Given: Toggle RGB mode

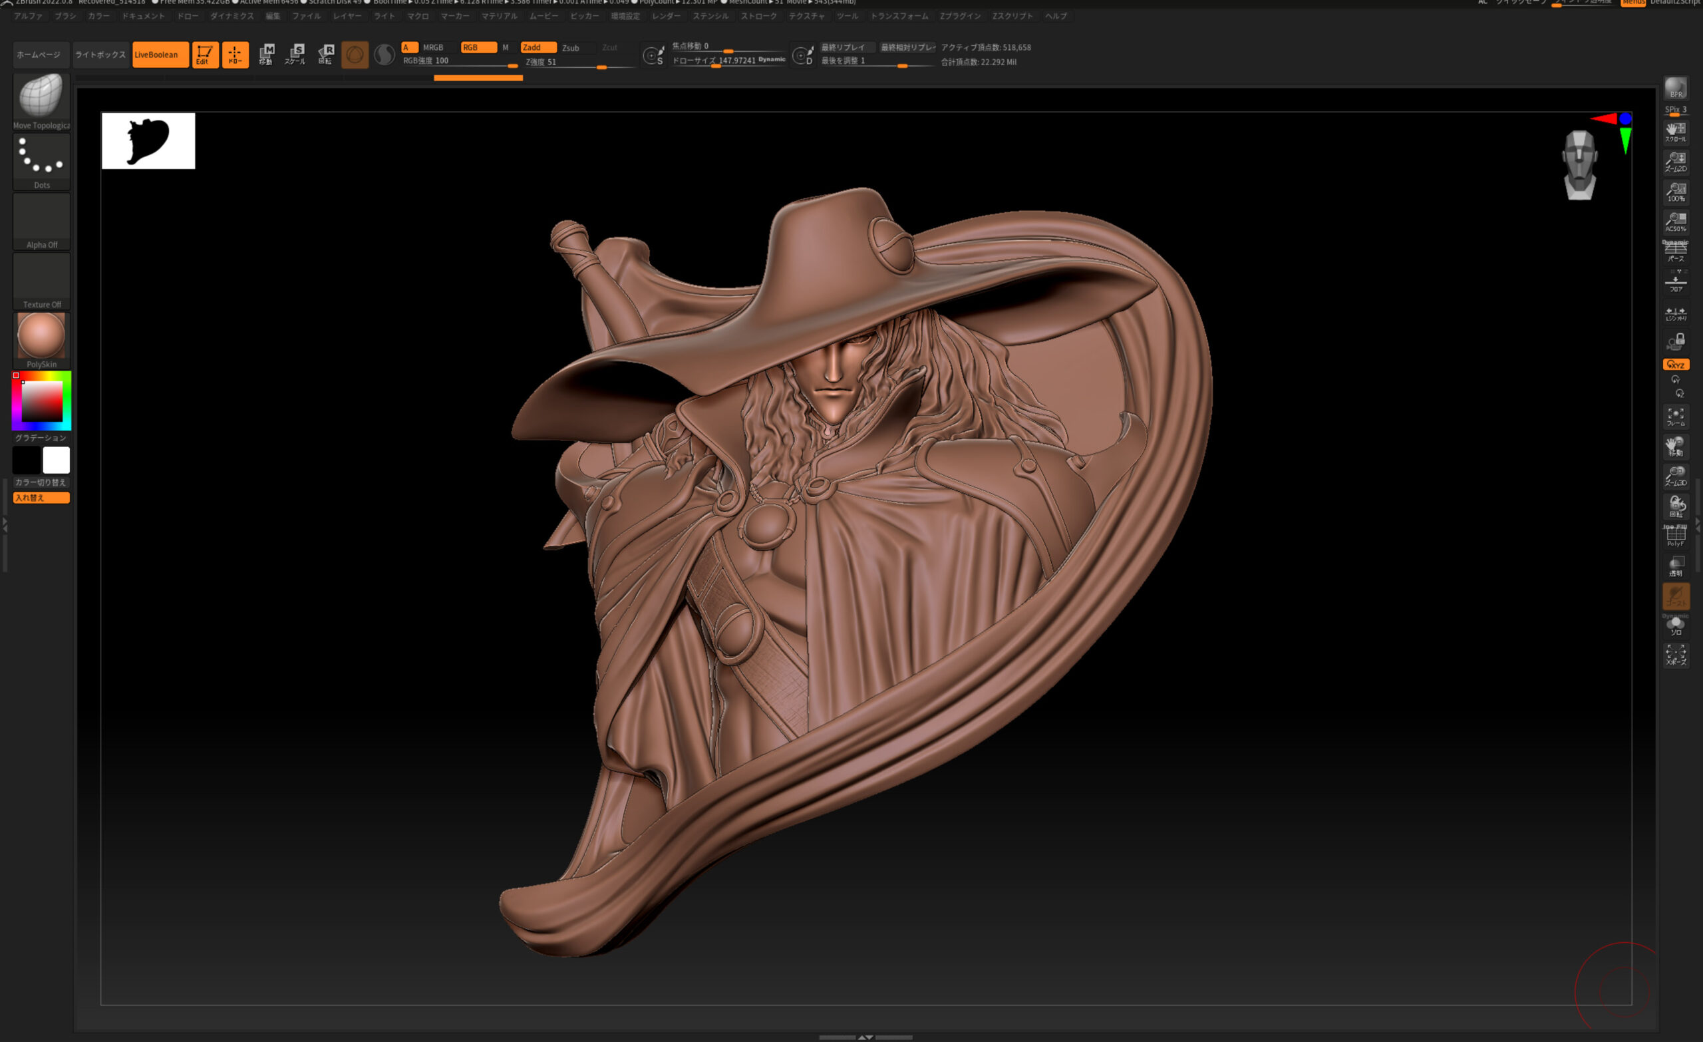Looking at the screenshot, I should pyautogui.click(x=478, y=48).
